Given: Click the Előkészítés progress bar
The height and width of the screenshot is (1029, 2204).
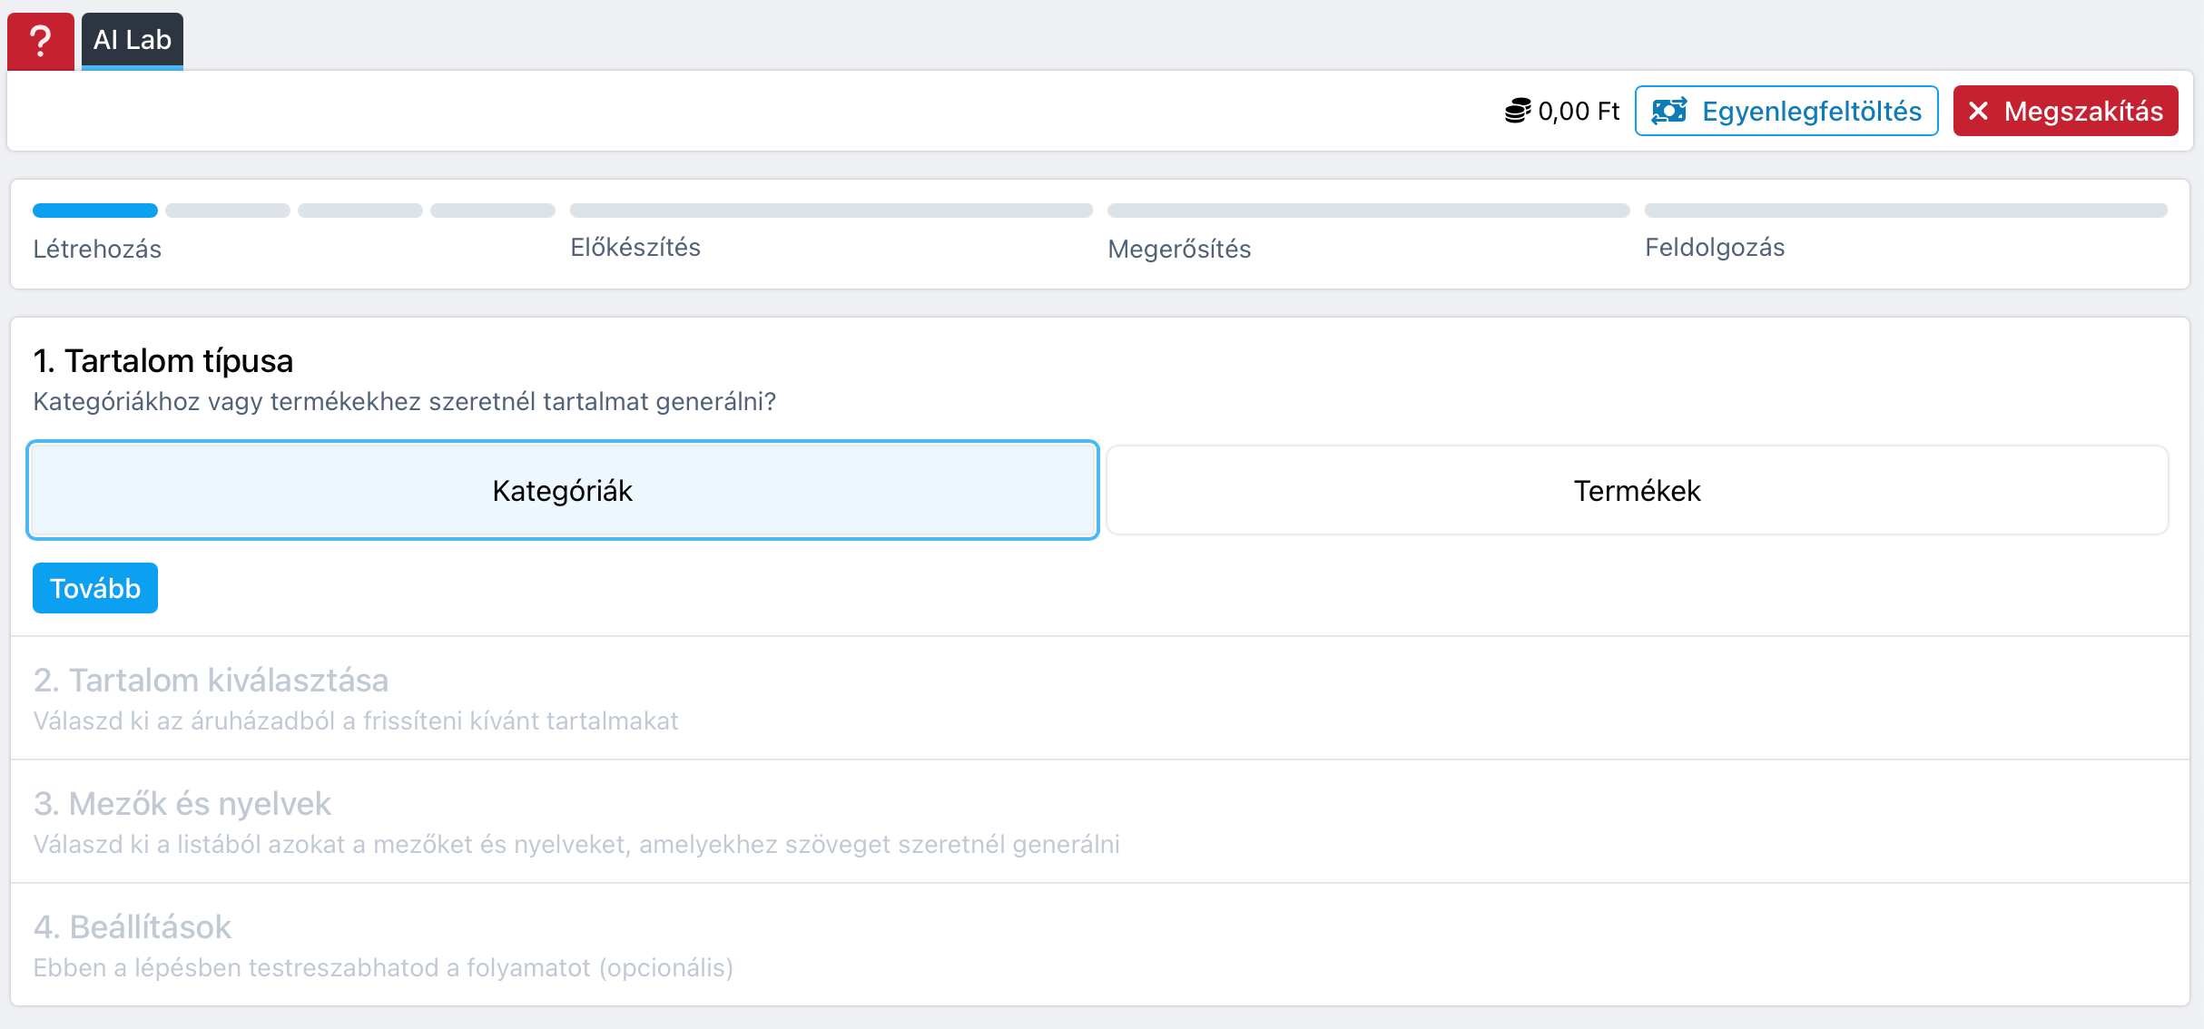Looking at the screenshot, I should (831, 211).
